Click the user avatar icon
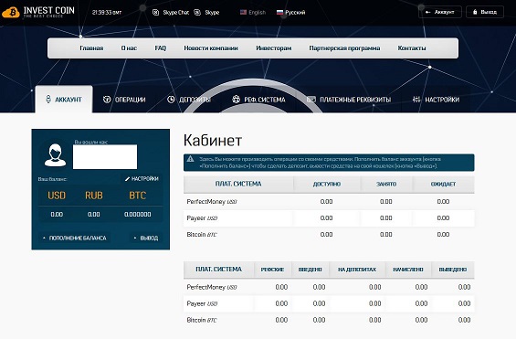The height and width of the screenshot is (339, 516). (55, 154)
